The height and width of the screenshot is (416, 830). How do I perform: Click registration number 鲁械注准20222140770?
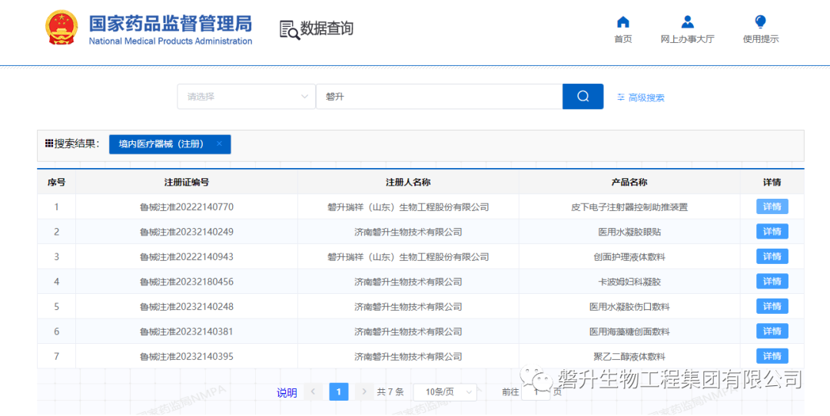(186, 206)
